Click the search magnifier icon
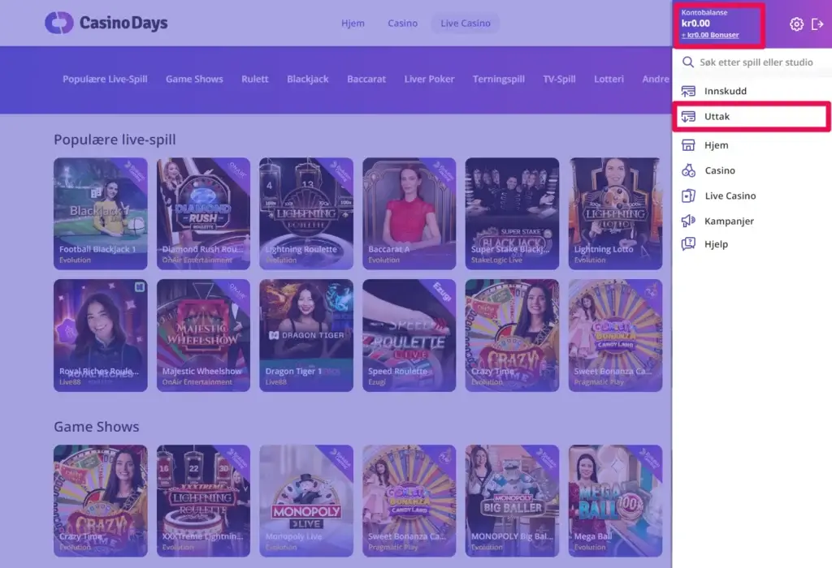832x568 pixels. 687,62
